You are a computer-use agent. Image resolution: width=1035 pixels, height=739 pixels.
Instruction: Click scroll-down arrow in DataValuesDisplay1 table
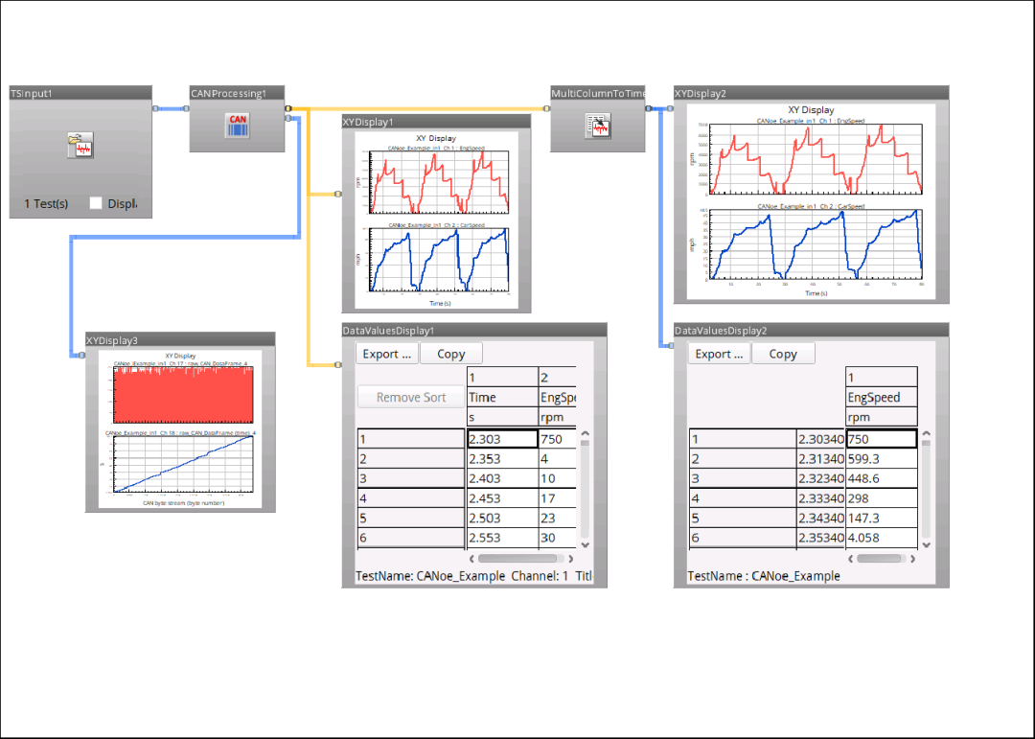point(585,544)
